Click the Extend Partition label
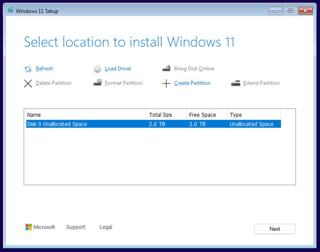320x252 pixels. [x=262, y=83]
